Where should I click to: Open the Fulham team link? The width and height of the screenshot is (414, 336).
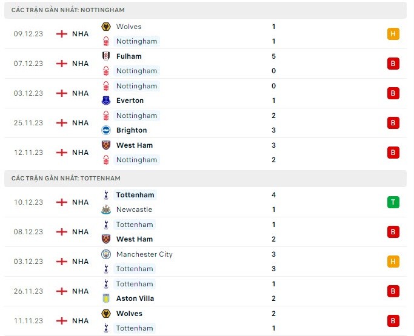pyautogui.click(x=129, y=56)
